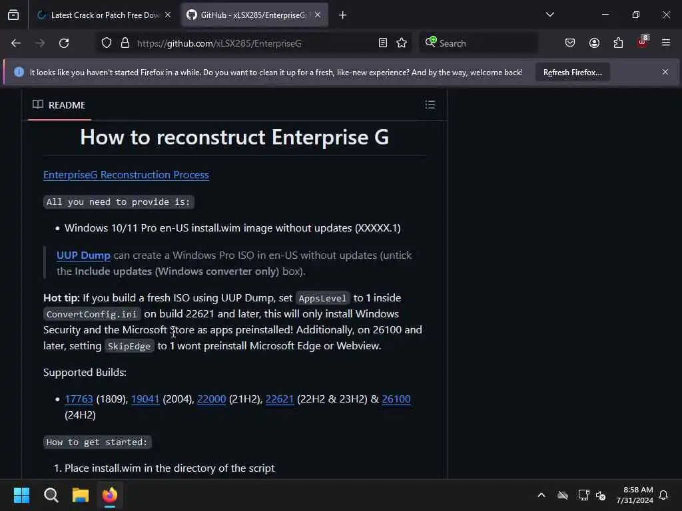Click the 'How to reconstruct Enterprise G' heading

tap(234, 137)
